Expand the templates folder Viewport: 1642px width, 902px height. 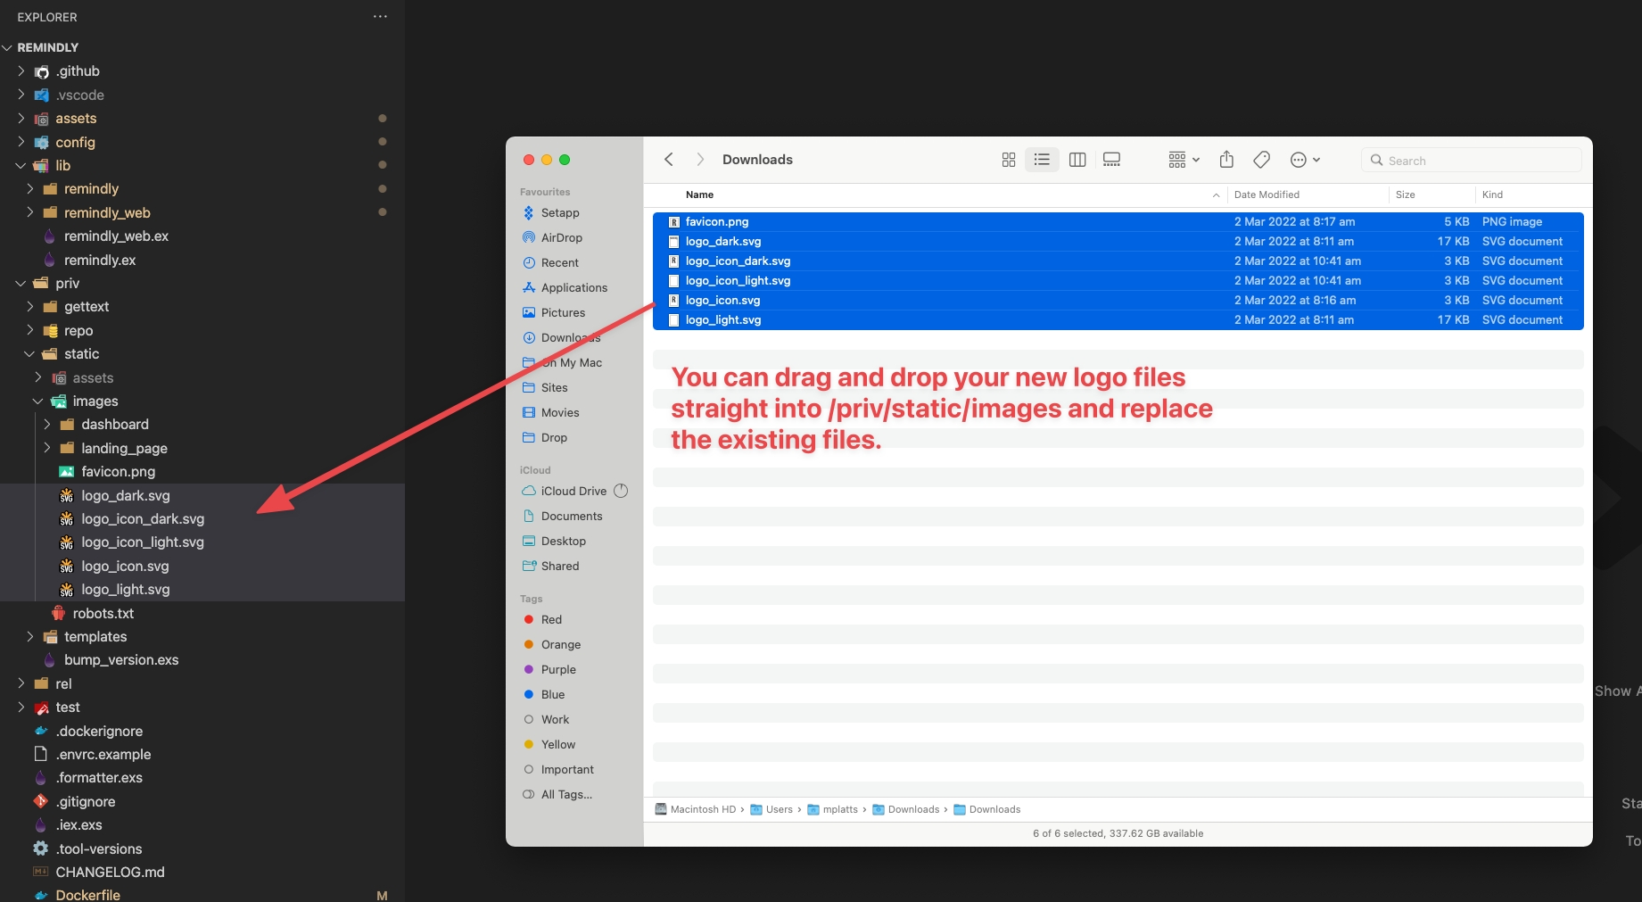[95, 636]
